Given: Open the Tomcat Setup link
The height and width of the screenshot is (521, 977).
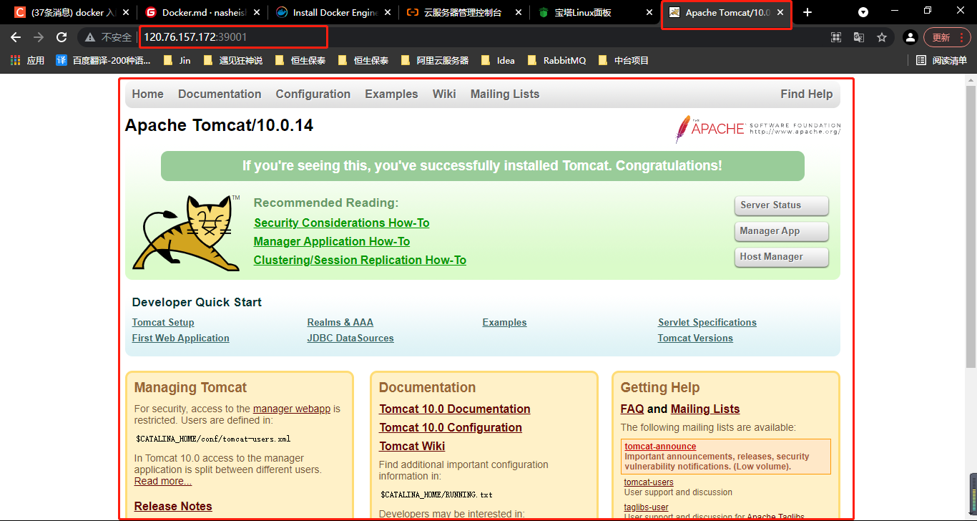Looking at the screenshot, I should (x=163, y=322).
